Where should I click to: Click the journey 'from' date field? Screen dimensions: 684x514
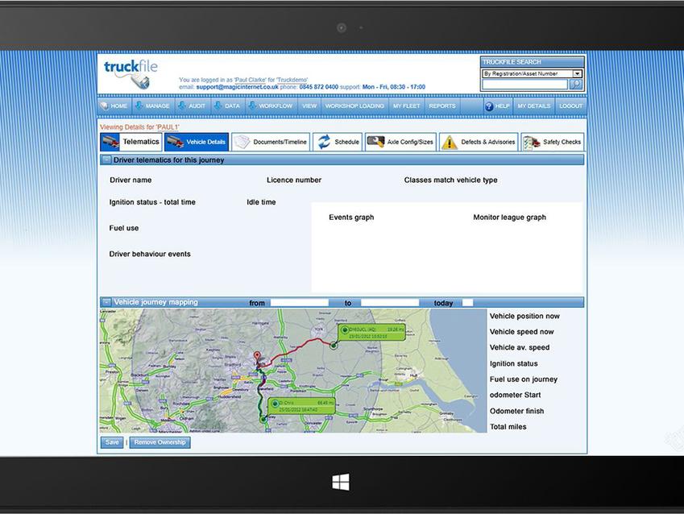299,303
